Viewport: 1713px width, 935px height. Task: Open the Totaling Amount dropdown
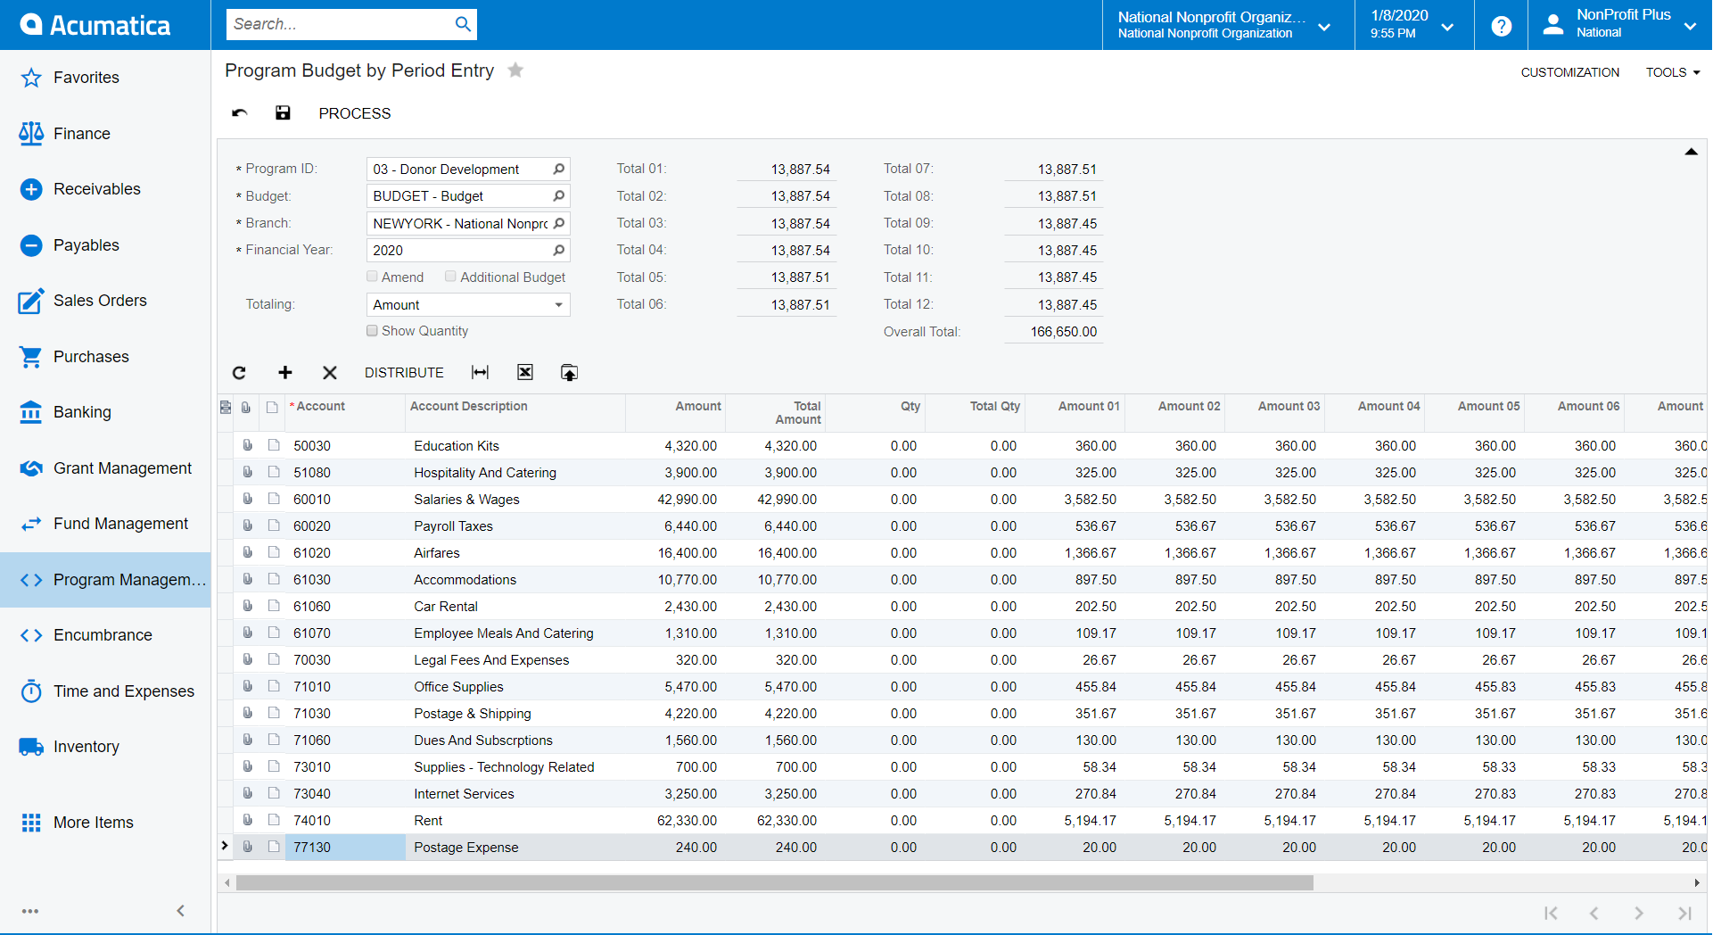(x=558, y=305)
